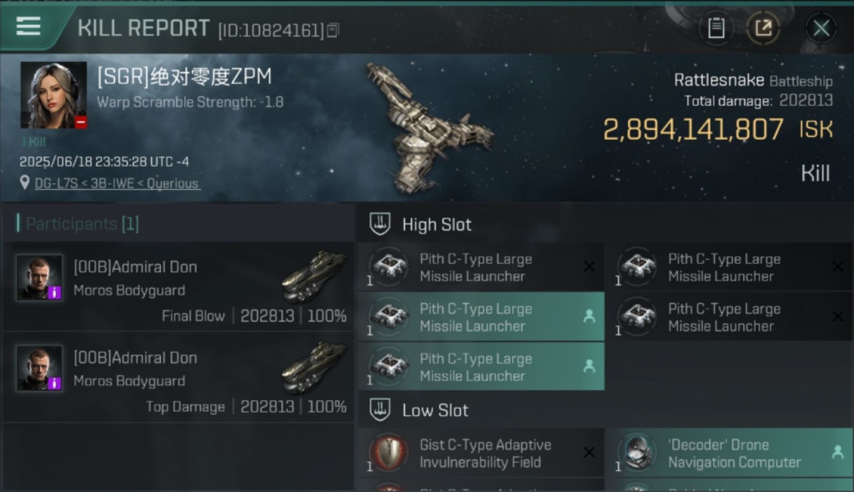Image resolution: width=854 pixels, height=492 pixels.
Task: Select the first destroyed Pith C-Type launcher
Action: coord(481,268)
